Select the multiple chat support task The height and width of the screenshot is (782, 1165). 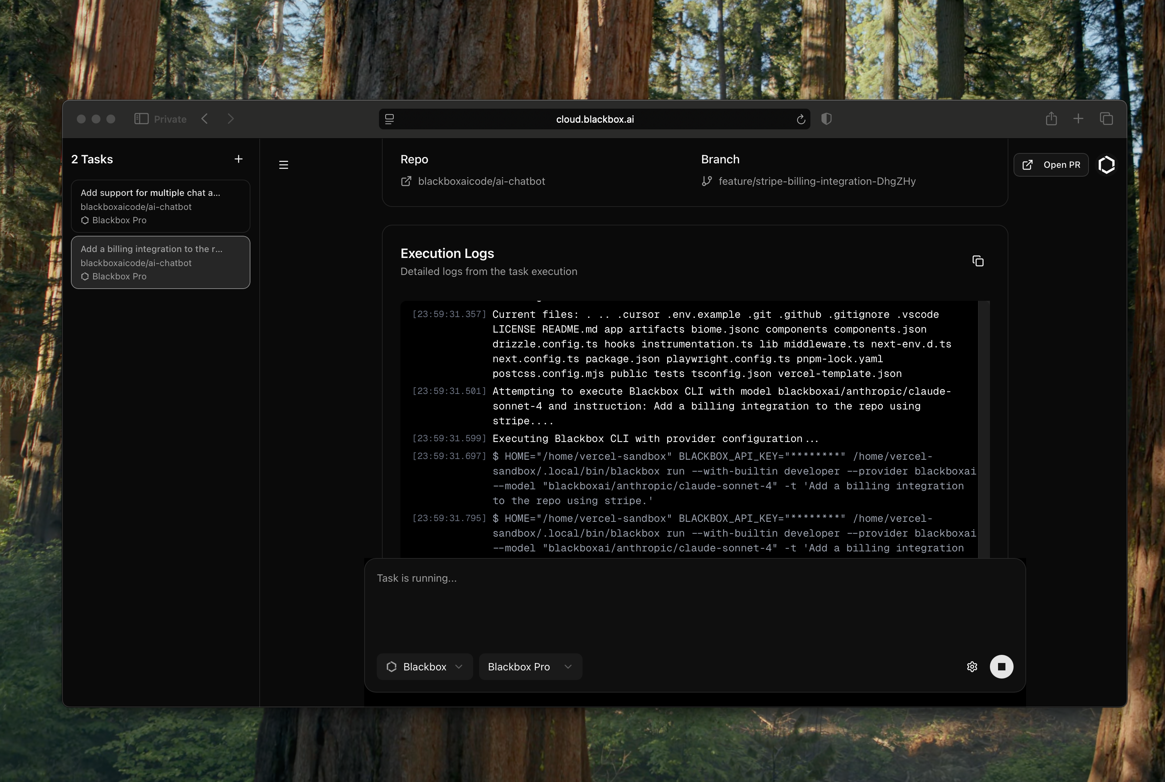click(161, 206)
